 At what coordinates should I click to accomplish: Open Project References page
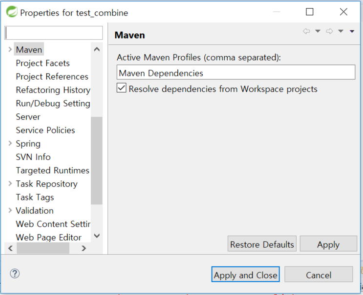52,76
